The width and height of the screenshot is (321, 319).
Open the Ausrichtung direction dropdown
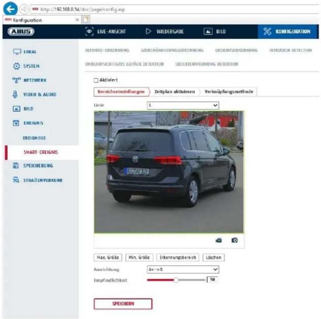(183, 269)
